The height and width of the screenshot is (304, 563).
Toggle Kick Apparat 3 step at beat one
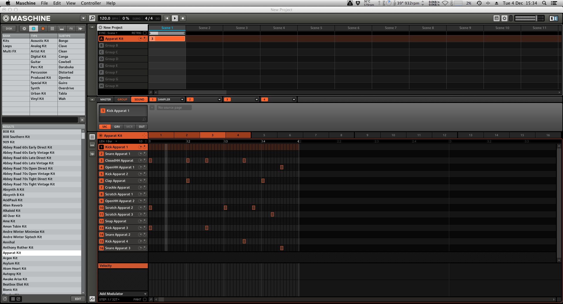tap(150, 228)
